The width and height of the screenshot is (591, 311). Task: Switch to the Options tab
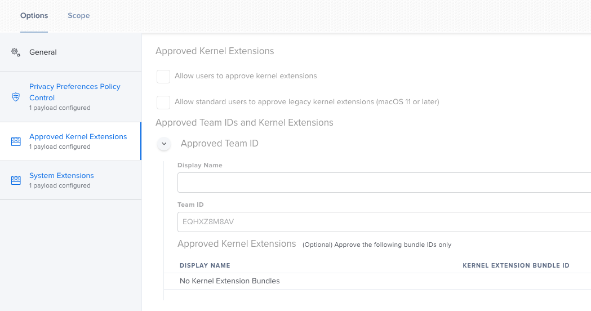click(34, 15)
